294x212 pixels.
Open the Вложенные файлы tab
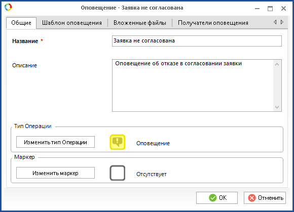140,23
